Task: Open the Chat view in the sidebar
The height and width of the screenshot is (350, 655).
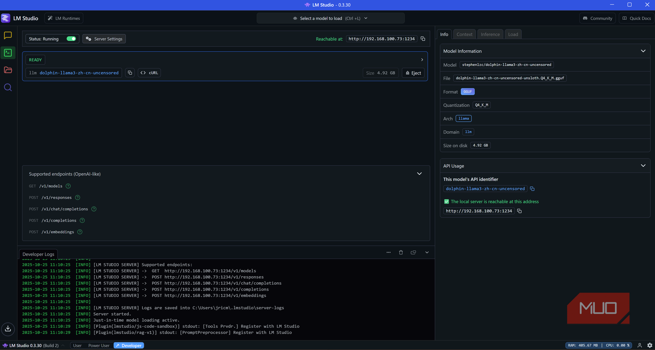Action: pyautogui.click(x=8, y=36)
